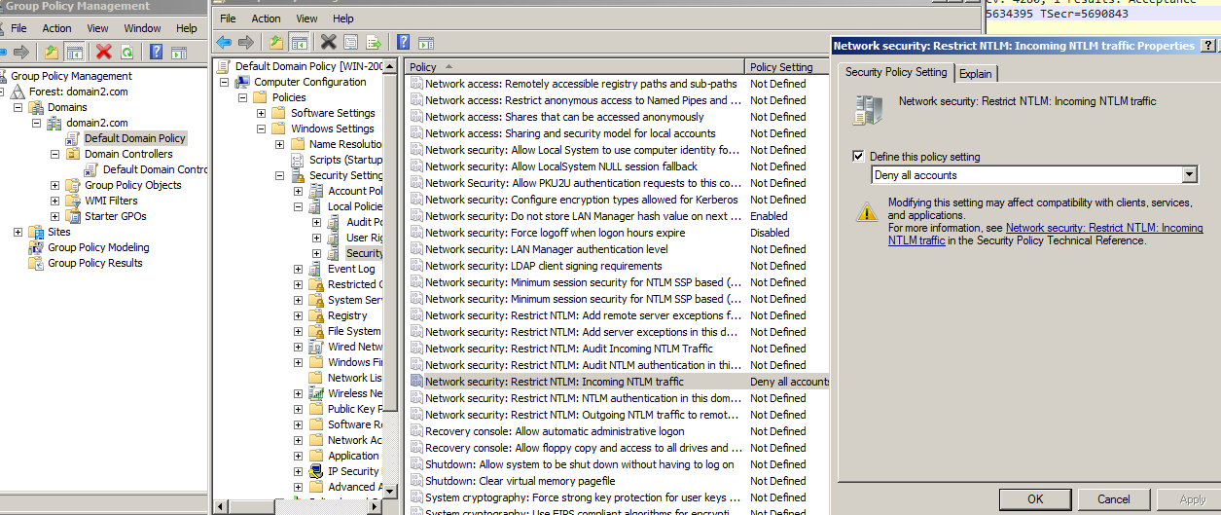Click the Properties icon in Editor toolbar
The image size is (1221, 515).
(351, 42)
